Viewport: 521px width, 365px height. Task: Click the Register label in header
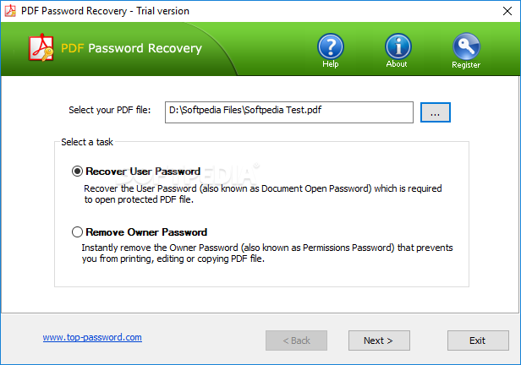click(466, 65)
